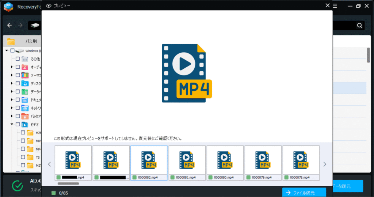
Task: Click the database category icon
Action: click(25, 92)
